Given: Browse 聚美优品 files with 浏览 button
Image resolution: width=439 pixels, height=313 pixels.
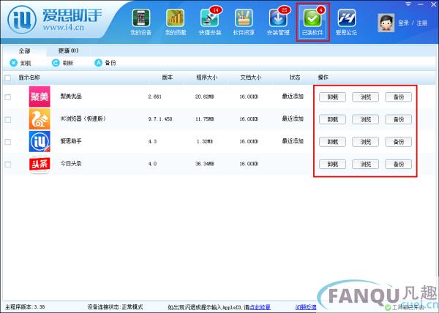Looking at the screenshot, I should [x=365, y=97].
